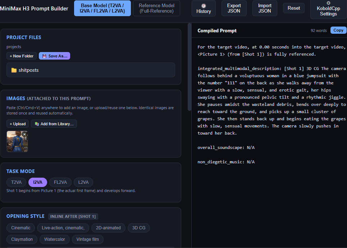Click the PROJECT FILES heading
Viewport: 347px width, 248px height.
24,38
